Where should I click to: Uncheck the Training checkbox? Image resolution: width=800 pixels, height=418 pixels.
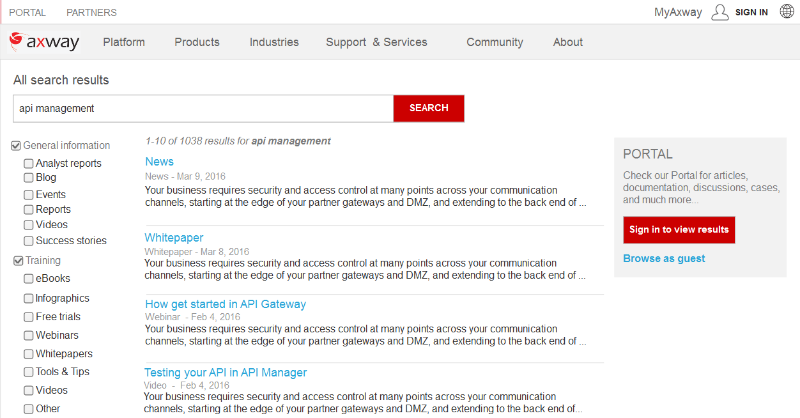click(19, 261)
